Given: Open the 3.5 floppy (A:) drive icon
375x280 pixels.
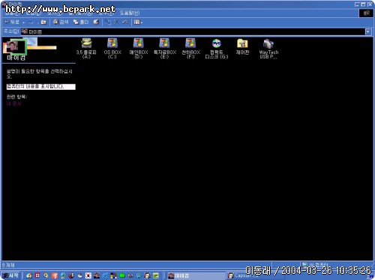Looking at the screenshot, I should pyautogui.click(x=86, y=49).
